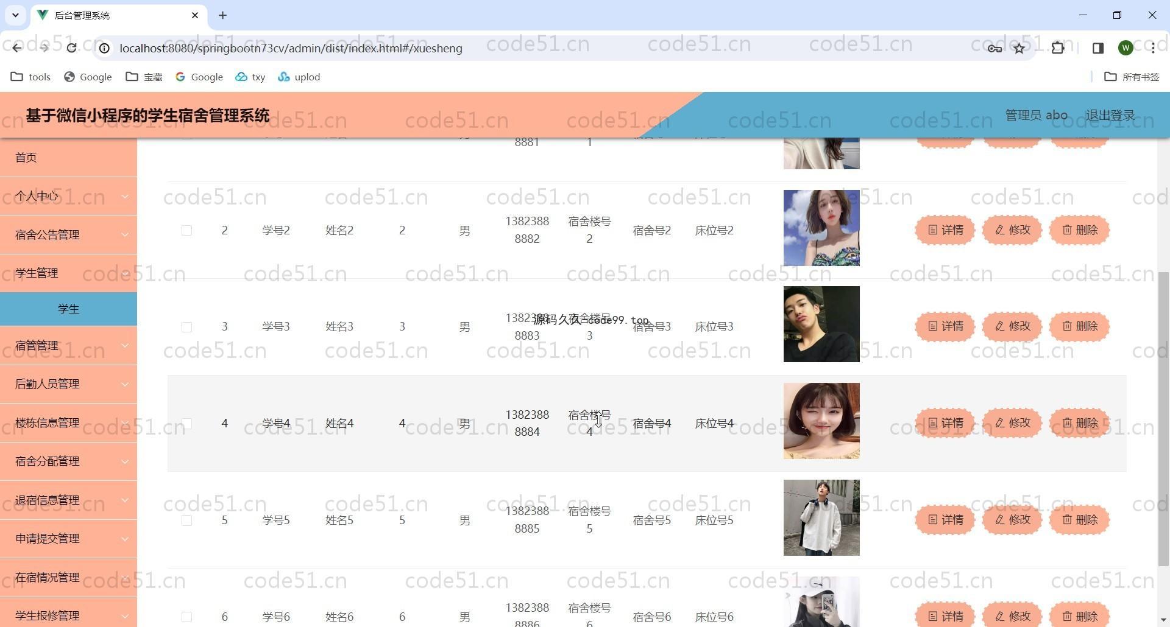Screen dimensions: 1170x627
Task: Click 删除 for student 姓名3
Action: (x=1079, y=326)
